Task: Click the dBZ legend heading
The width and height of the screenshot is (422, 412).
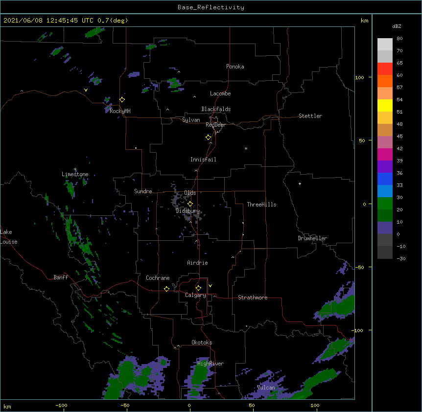Action: point(397,26)
